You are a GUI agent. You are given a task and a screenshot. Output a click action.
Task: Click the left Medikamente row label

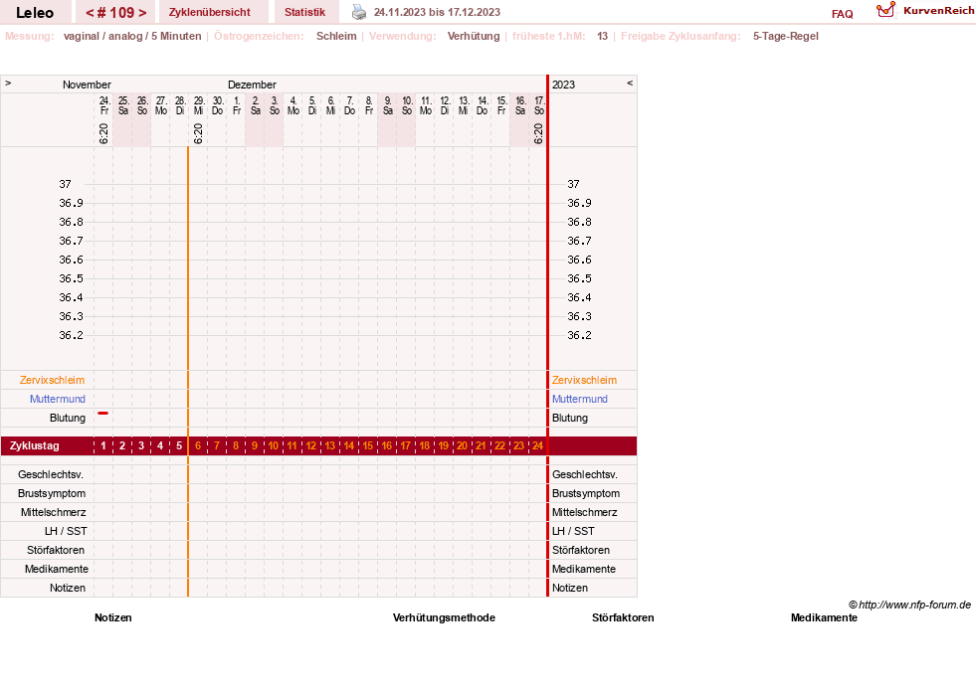pos(57,569)
